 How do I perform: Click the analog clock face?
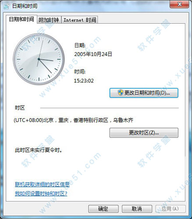[39, 59]
